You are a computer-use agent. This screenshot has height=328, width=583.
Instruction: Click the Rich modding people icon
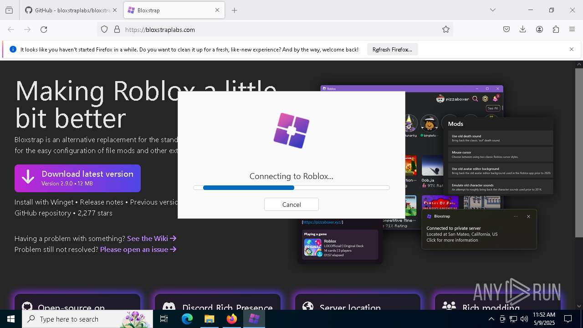449,307
